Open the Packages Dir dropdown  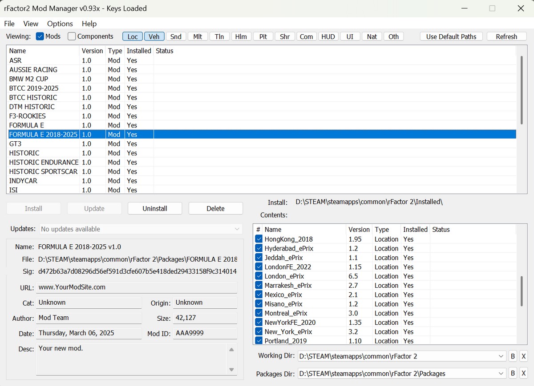pos(501,374)
